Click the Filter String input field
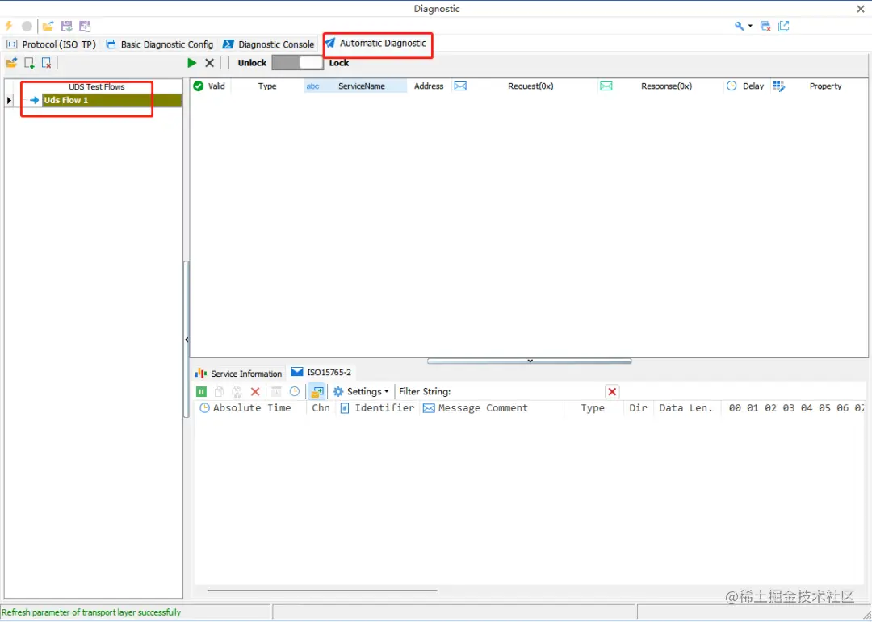The width and height of the screenshot is (872, 622). coord(527,392)
